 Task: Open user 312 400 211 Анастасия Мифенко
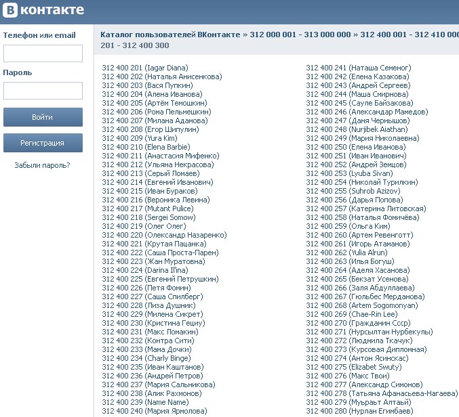tap(161, 156)
